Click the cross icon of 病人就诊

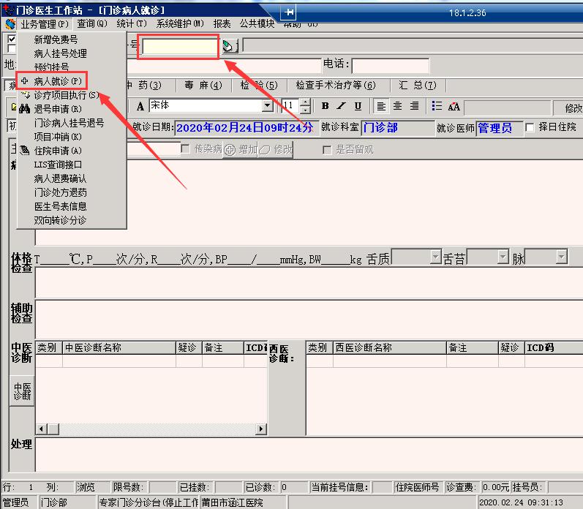[25, 80]
